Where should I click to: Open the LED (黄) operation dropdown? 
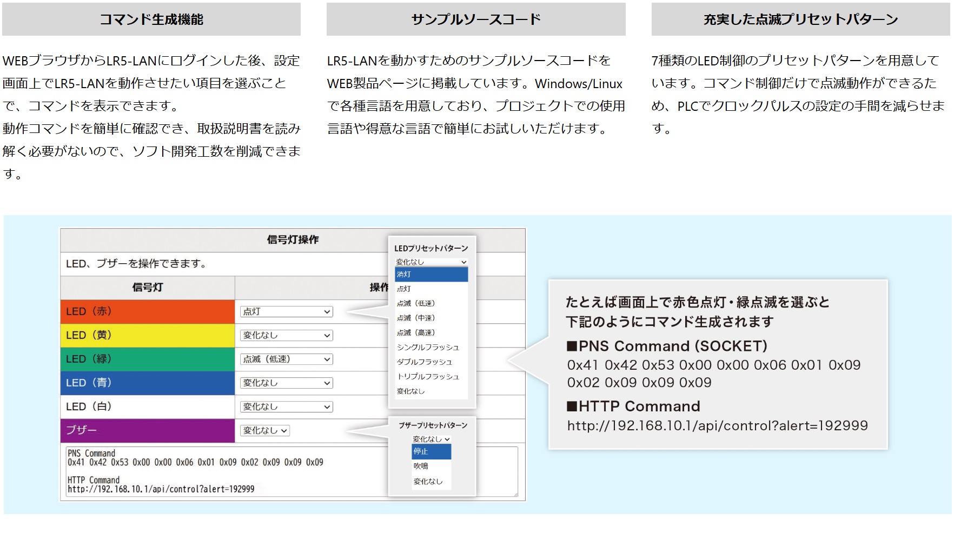pyautogui.click(x=286, y=336)
